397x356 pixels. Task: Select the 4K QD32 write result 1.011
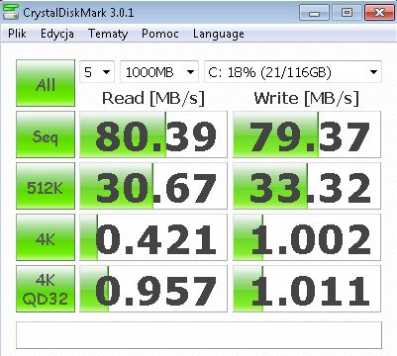307,289
